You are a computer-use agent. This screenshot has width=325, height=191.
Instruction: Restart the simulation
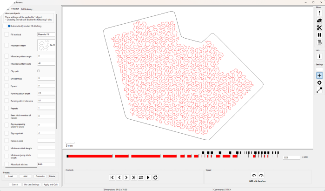(x=155, y=177)
